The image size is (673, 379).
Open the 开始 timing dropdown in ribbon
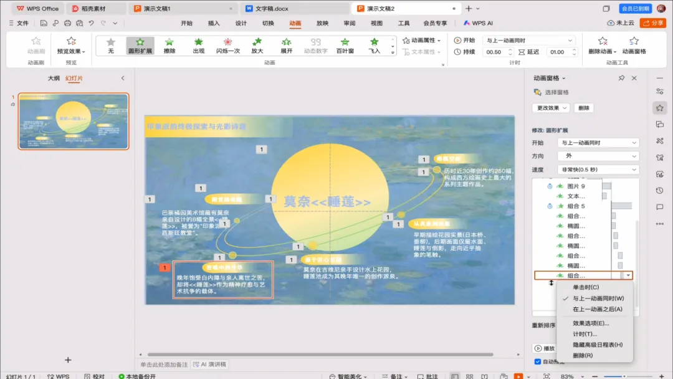point(528,41)
